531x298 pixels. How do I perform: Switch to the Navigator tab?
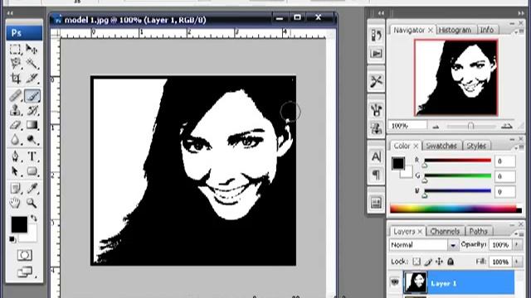point(409,30)
